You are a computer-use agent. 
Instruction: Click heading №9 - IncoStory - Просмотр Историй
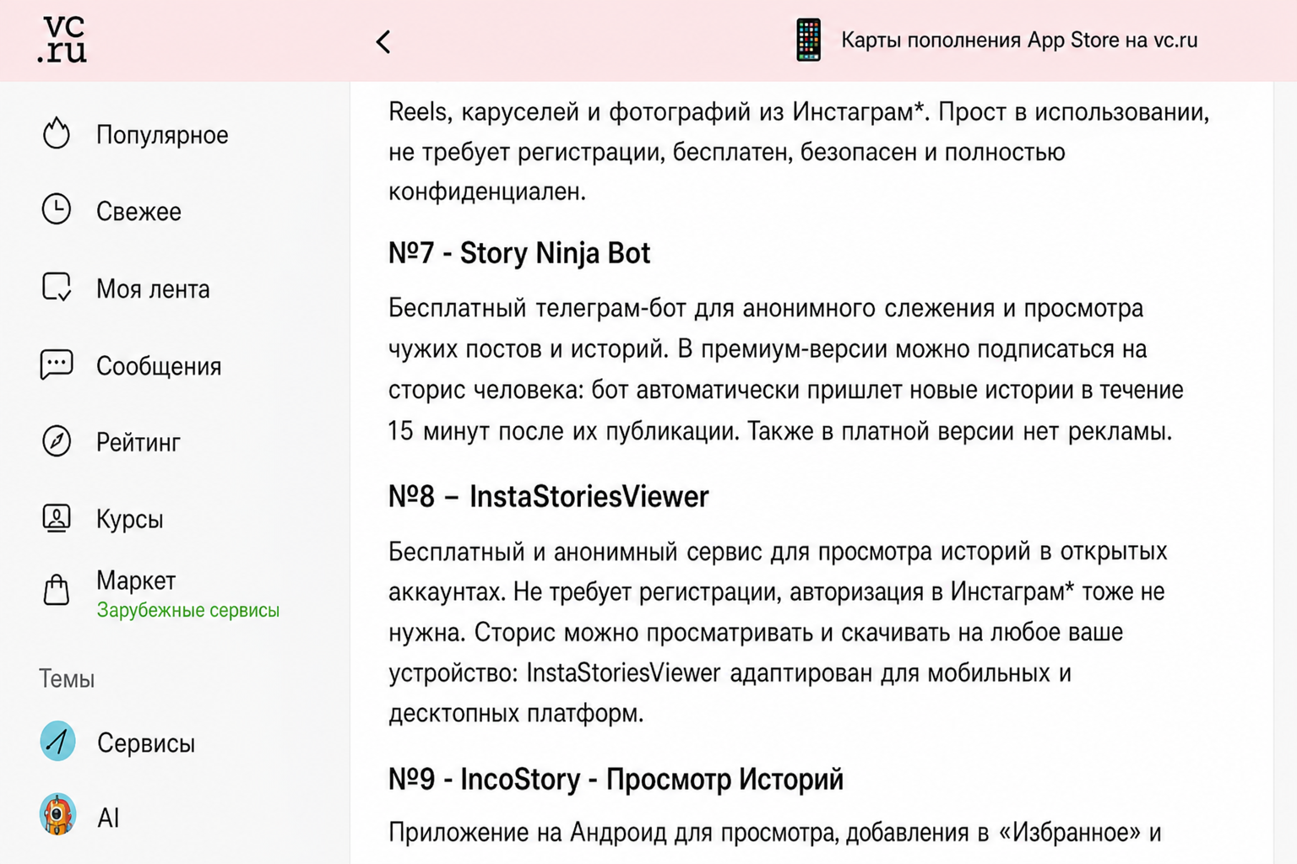tap(616, 779)
